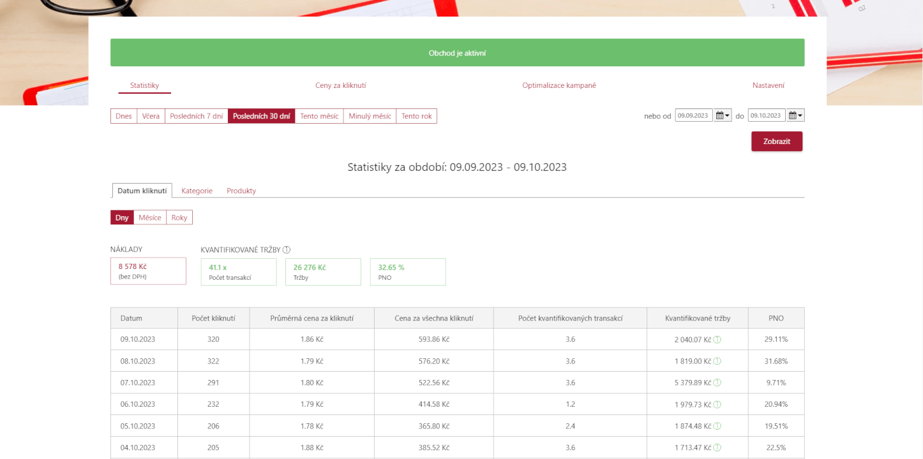Click info icon next to 1 713.47 Kč
Image resolution: width=923 pixels, height=459 pixels.
[717, 448]
